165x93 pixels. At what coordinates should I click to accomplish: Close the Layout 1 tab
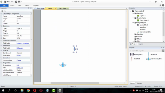pyautogui.click(x=56, y=8)
